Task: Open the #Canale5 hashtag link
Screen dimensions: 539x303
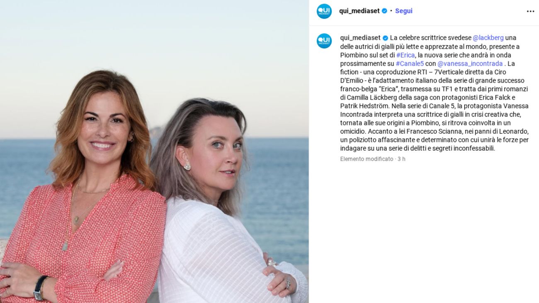Action: (x=410, y=64)
